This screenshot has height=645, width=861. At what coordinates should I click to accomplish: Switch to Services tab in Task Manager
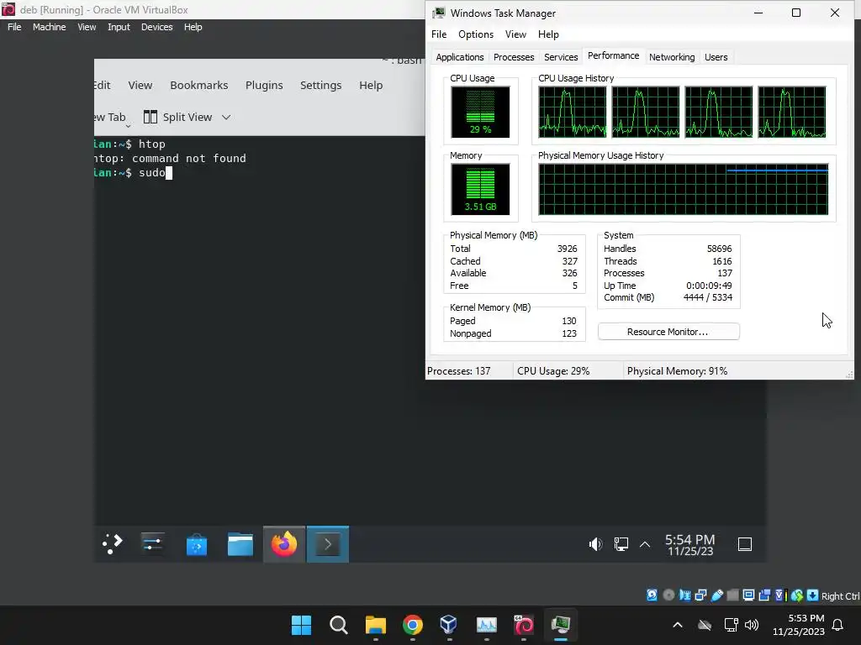[x=561, y=57]
